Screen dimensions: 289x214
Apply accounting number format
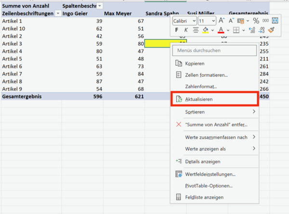(240, 21)
